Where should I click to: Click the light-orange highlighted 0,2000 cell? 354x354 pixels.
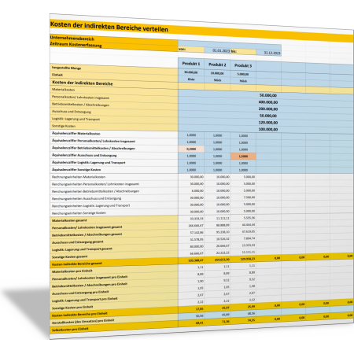click(x=191, y=149)
